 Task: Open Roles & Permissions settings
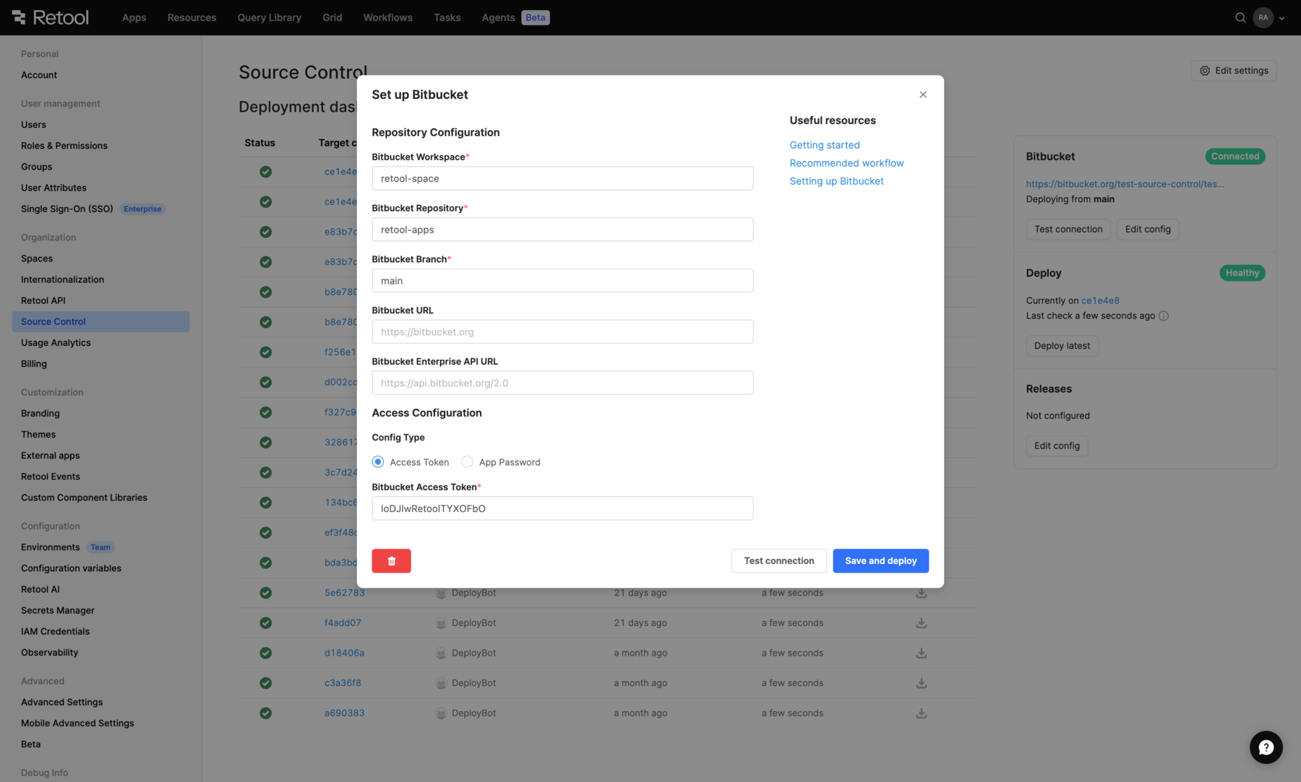point(64,145)
